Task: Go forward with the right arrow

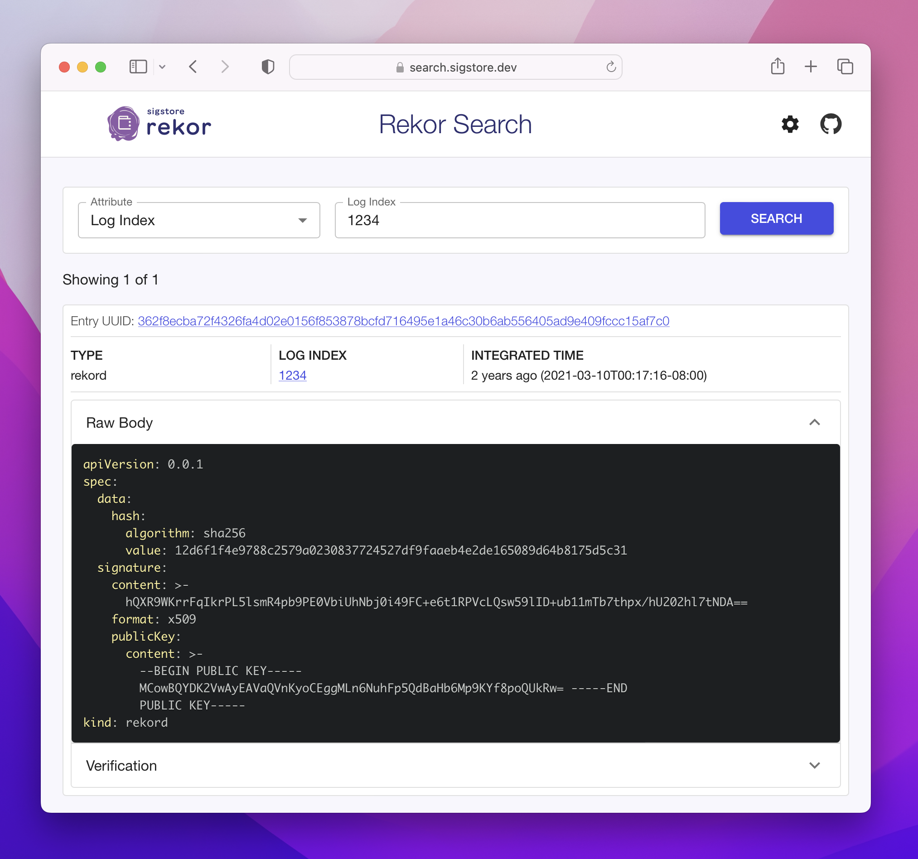Action: pyautogui.click(x=225, y=67)
